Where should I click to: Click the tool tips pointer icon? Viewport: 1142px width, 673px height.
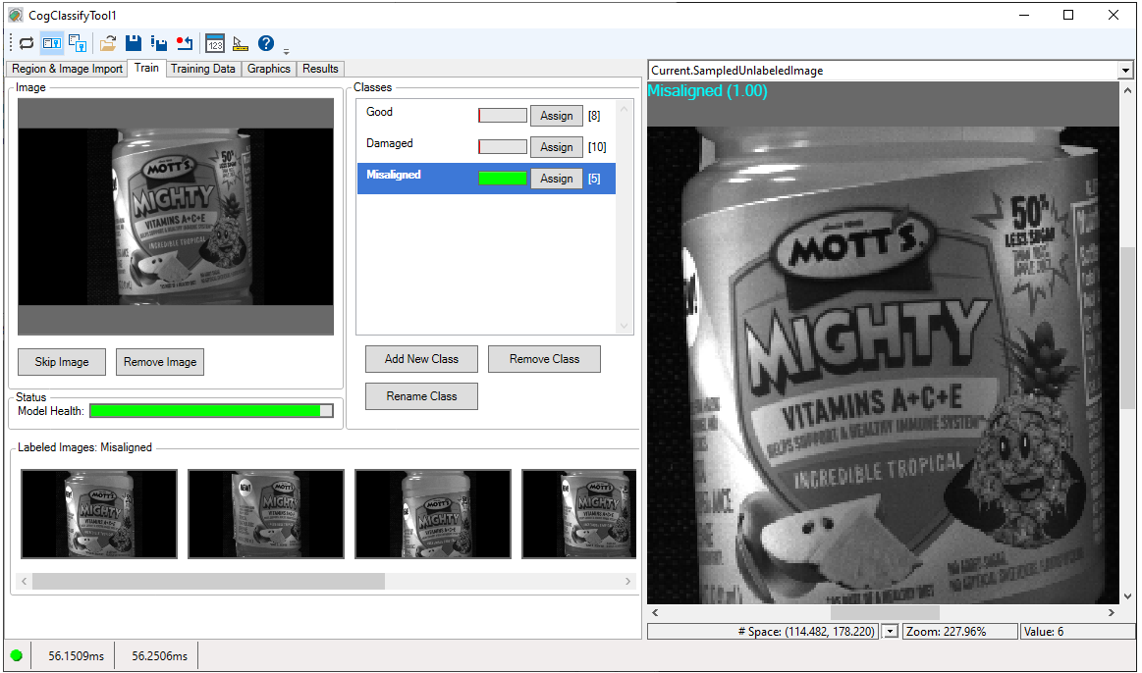[x=241, y=43]
